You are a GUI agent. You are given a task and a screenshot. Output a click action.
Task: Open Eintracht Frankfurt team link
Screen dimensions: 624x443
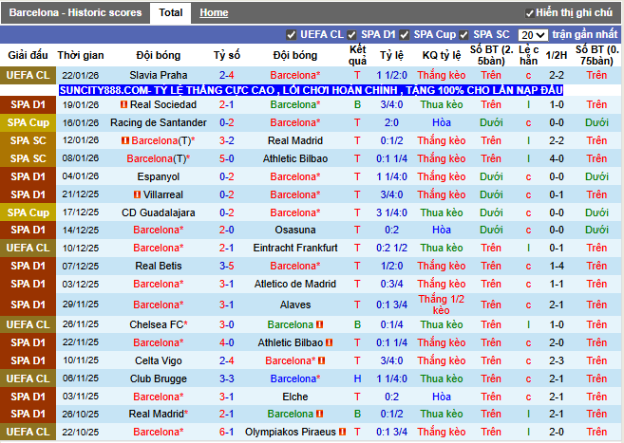click(x=295, y=248)
